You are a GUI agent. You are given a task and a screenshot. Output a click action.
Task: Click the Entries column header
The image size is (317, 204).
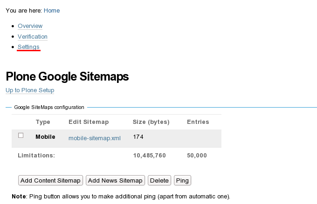pos(198,122)
